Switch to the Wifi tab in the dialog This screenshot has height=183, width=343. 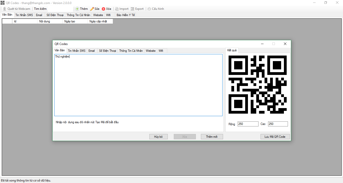[x=161, y=51]
